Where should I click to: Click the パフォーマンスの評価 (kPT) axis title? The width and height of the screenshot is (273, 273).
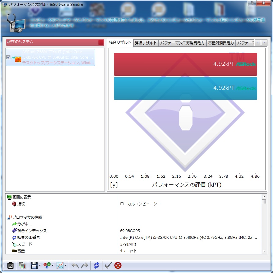pos(187,184)
